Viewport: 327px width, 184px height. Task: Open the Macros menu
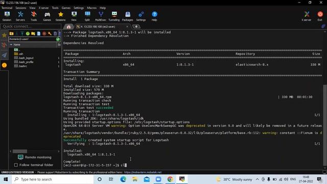click(92, 8)
